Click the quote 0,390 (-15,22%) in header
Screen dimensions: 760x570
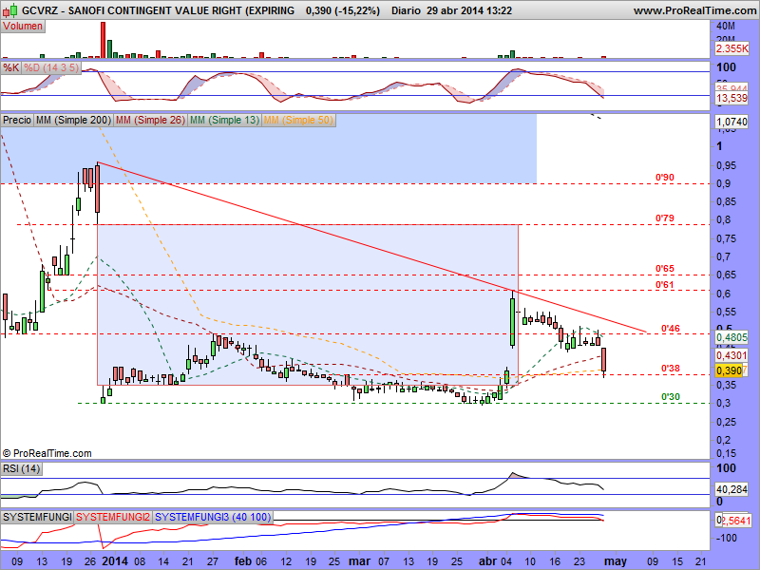[343, 10]
